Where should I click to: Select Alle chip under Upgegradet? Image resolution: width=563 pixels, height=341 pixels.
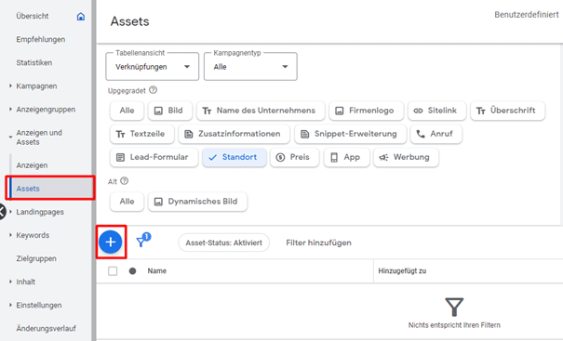pos(127,111)
